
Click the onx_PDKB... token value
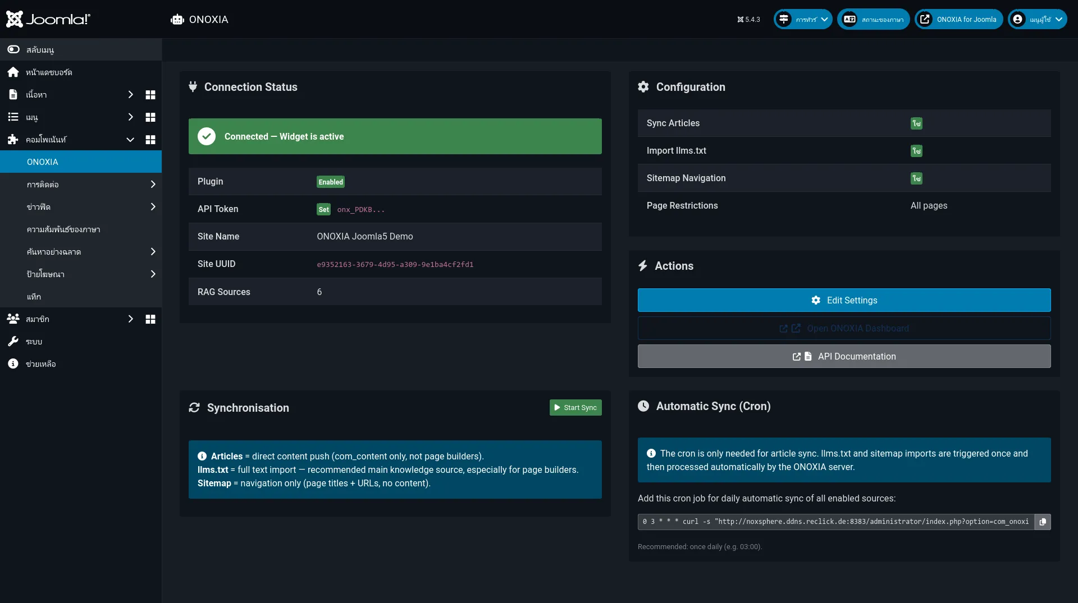[x=361, y=209]
